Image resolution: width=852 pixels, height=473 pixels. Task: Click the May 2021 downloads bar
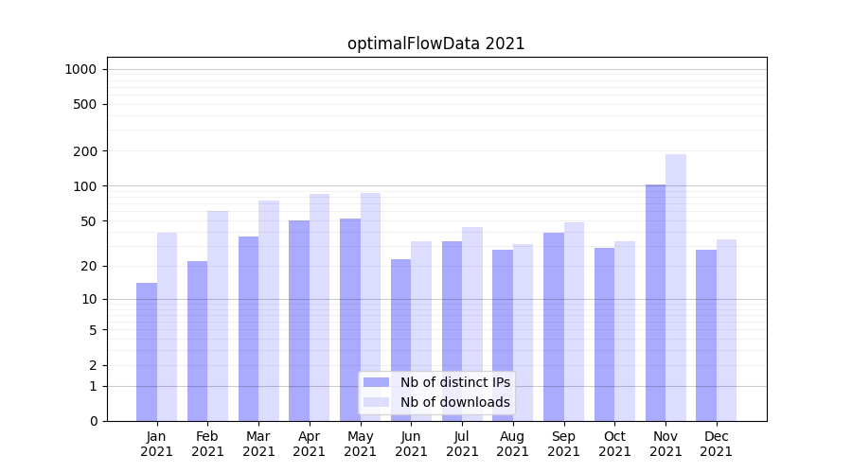click(370, 307)
